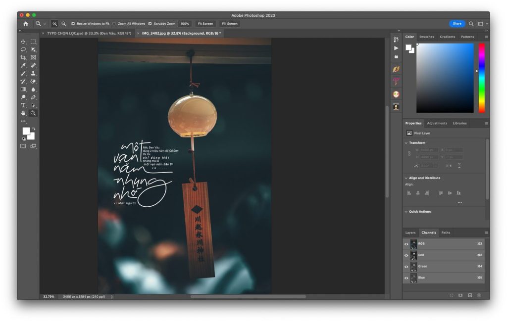507x322 pixels.
Task: Switch to the Layers tab
Action: pos(410,232)
